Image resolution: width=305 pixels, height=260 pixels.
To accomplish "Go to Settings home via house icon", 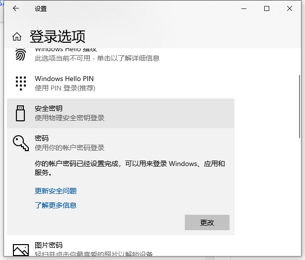I will (17, 37).
